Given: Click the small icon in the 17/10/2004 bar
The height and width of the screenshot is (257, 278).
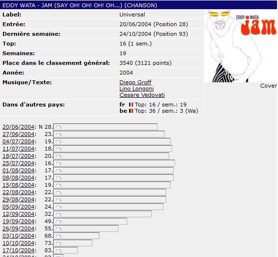Looking at the screenshot, I should point(59,250).
